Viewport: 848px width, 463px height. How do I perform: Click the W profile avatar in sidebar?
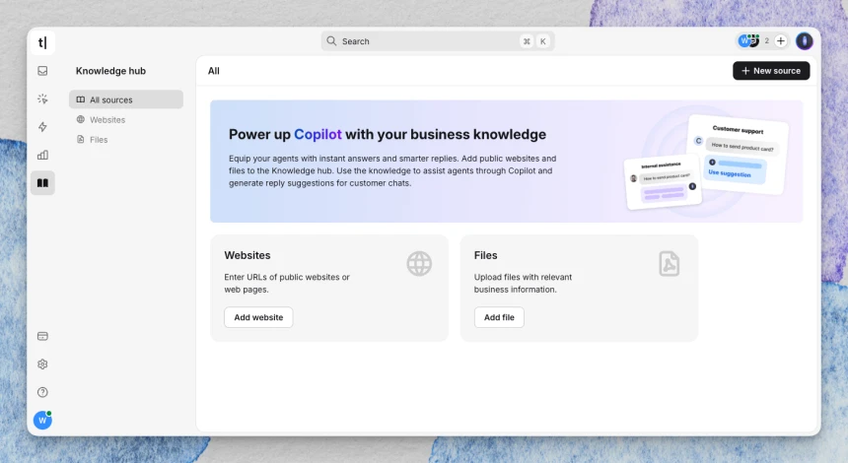pos(42,420)
